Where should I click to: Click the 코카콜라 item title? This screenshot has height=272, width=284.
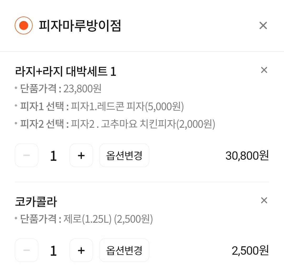point(36,202)
